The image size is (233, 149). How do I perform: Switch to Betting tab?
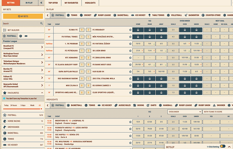11,3
